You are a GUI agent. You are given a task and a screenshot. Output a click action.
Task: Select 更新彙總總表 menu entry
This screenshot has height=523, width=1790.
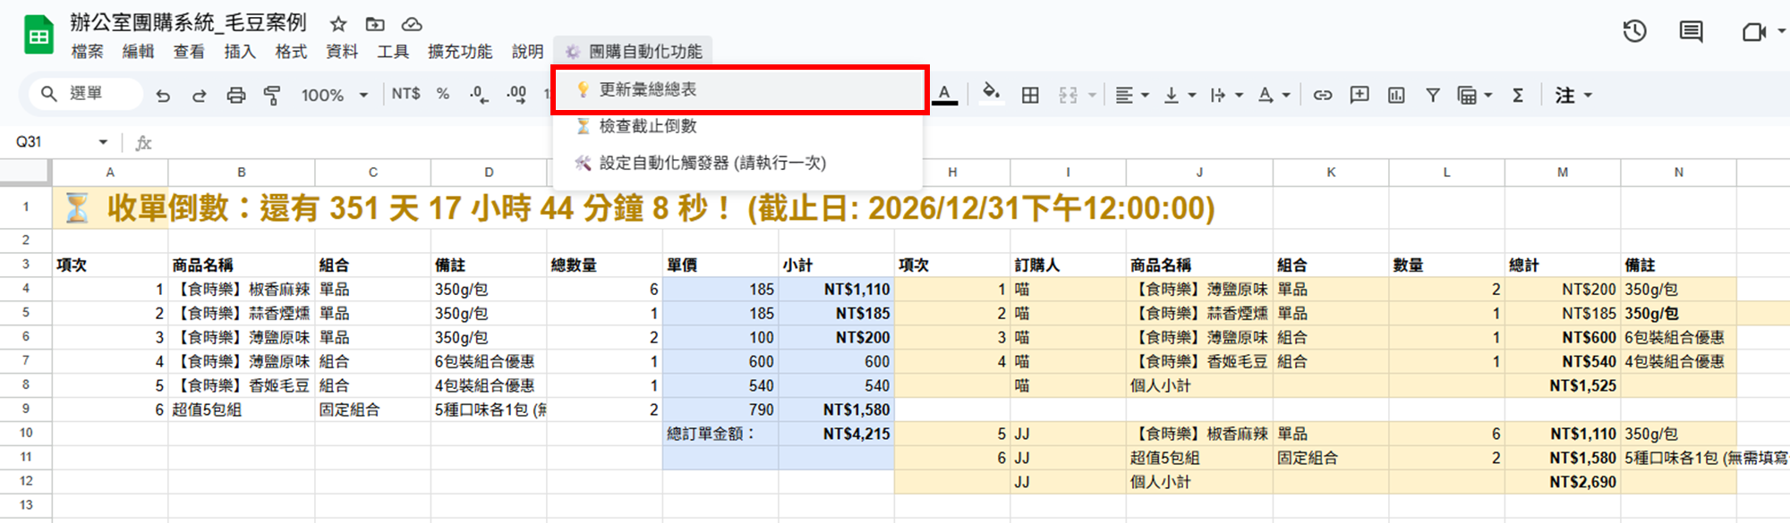pos(648,89)
